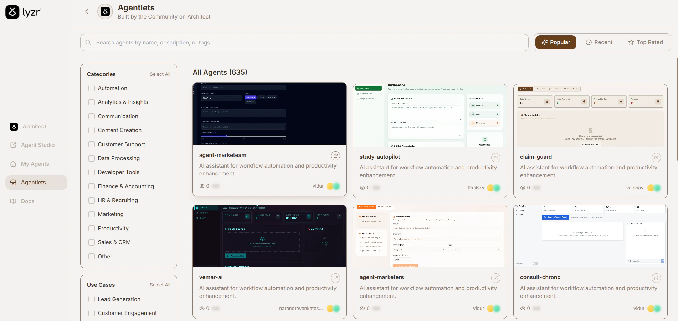Switch to the Recent tab
678x321 pixels.
599,42
